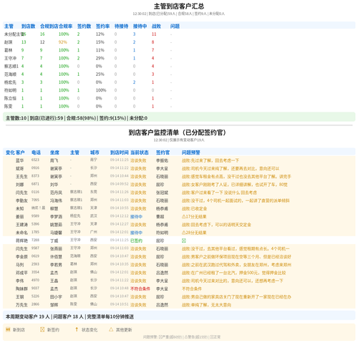Click the city cell 南宁
358x353 pixels.
click(94, 160)
